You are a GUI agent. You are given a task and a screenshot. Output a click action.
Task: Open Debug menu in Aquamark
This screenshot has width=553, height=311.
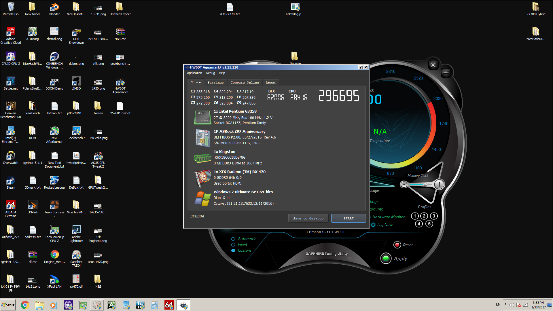210,73
